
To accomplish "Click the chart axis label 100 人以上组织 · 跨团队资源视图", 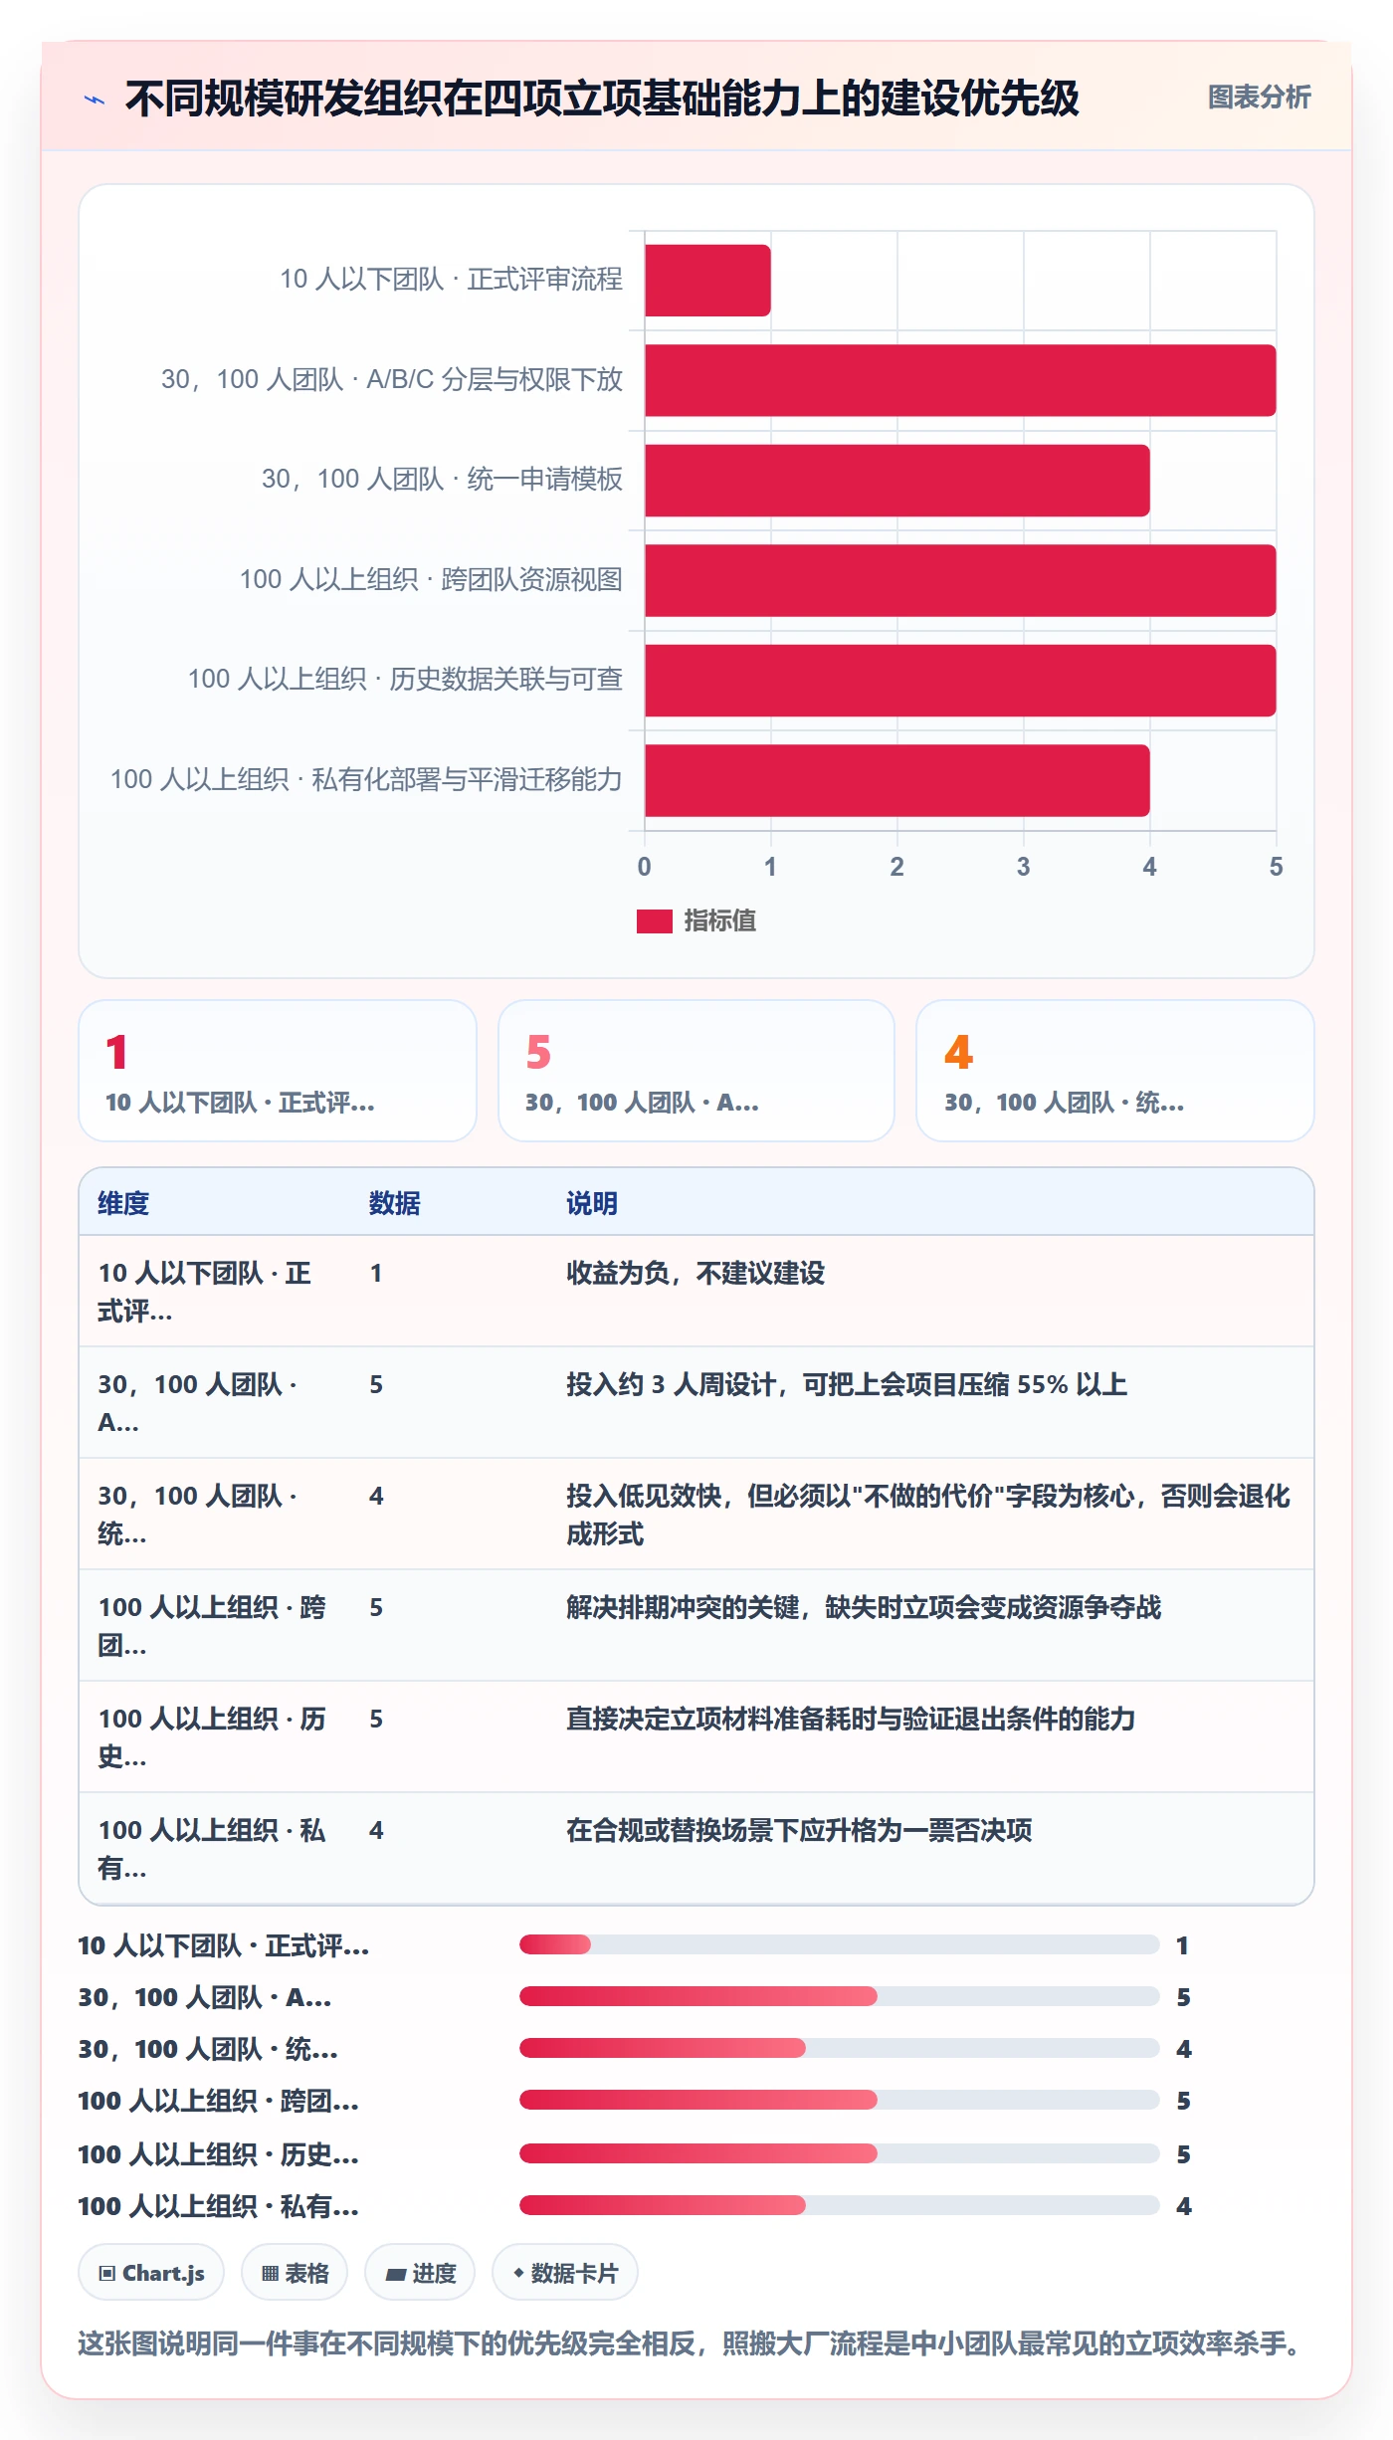I will (431, 579).
